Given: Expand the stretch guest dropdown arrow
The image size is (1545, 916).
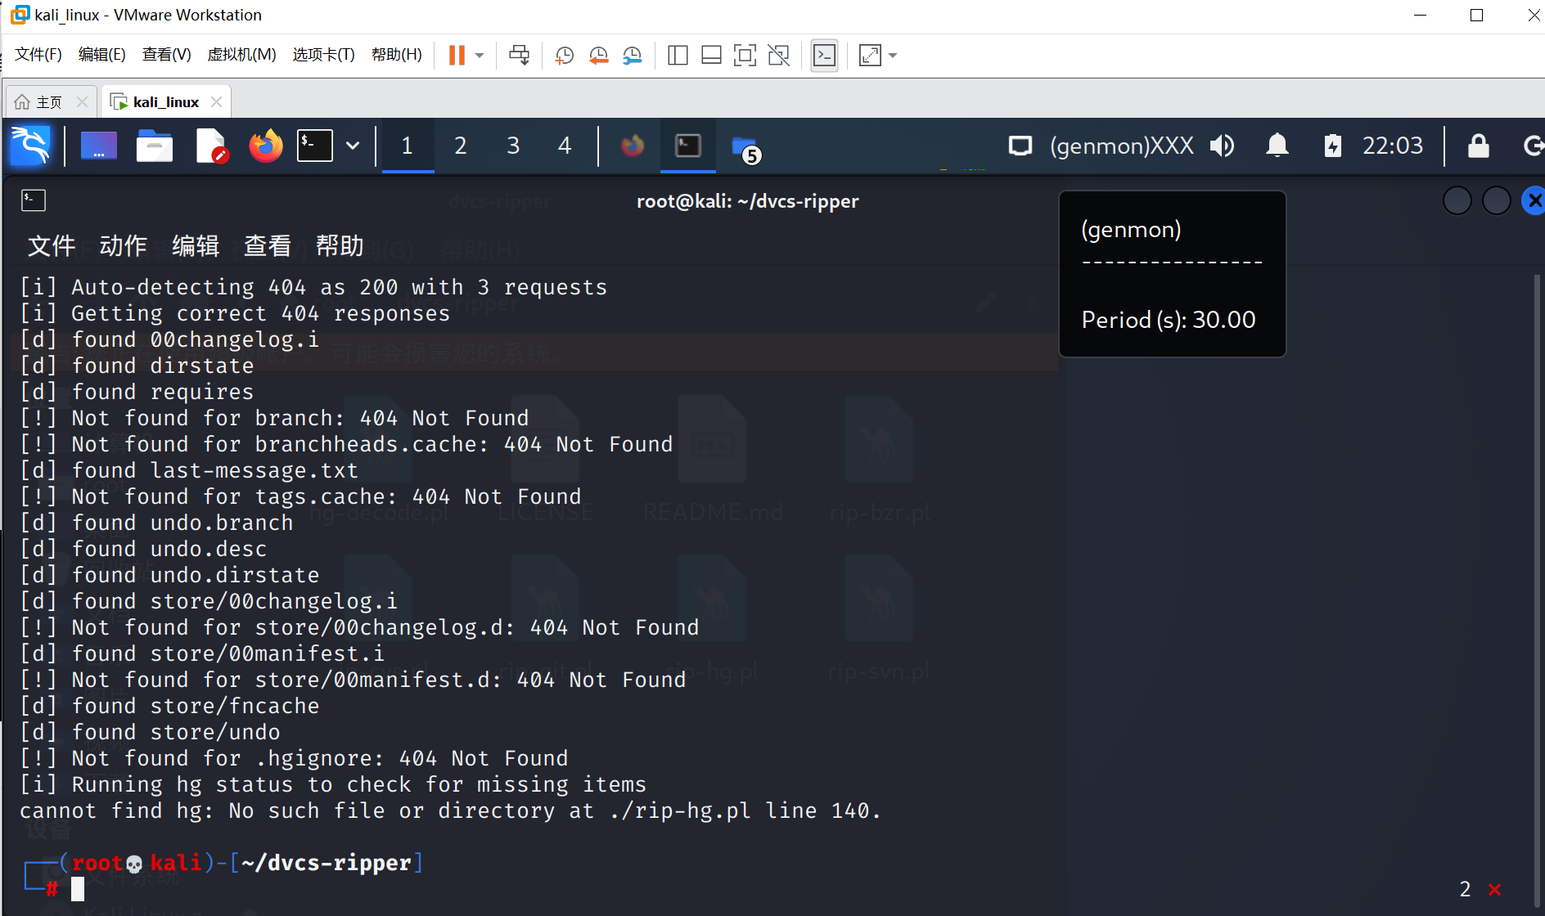Looking at the screenshot, I should [x=893, y=56].
